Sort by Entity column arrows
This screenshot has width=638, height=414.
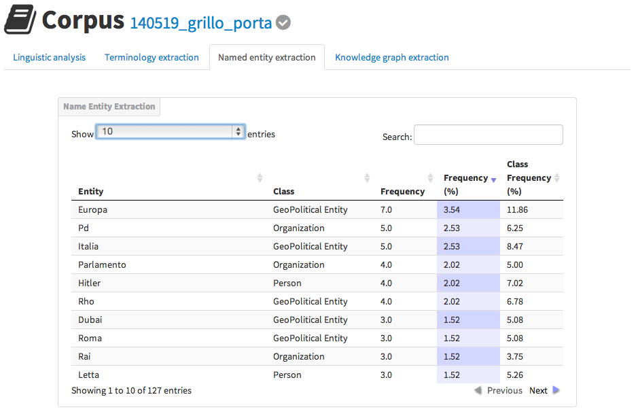pyautogui.click(x=260, y=177)
